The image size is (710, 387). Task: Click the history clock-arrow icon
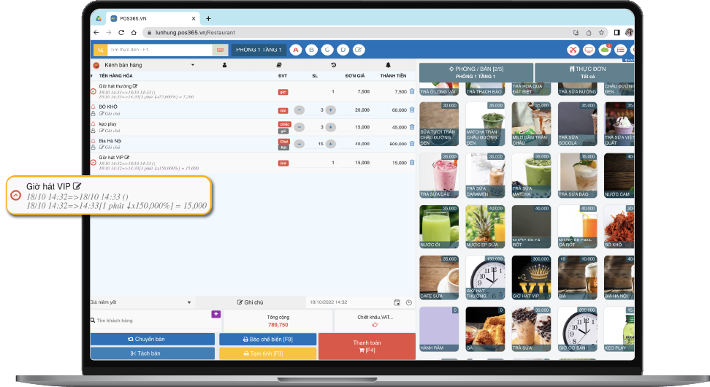[334, 65]
